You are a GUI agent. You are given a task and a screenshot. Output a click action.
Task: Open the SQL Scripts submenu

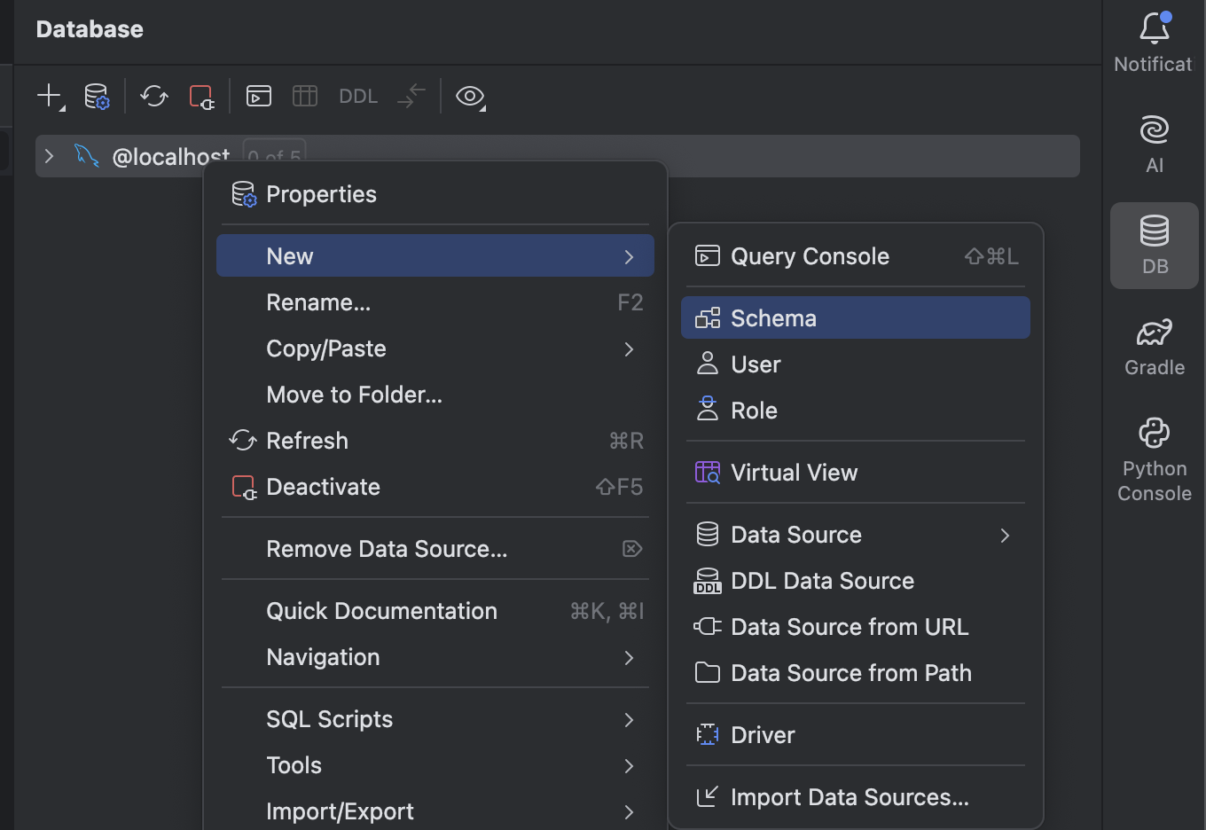[329, 719]
